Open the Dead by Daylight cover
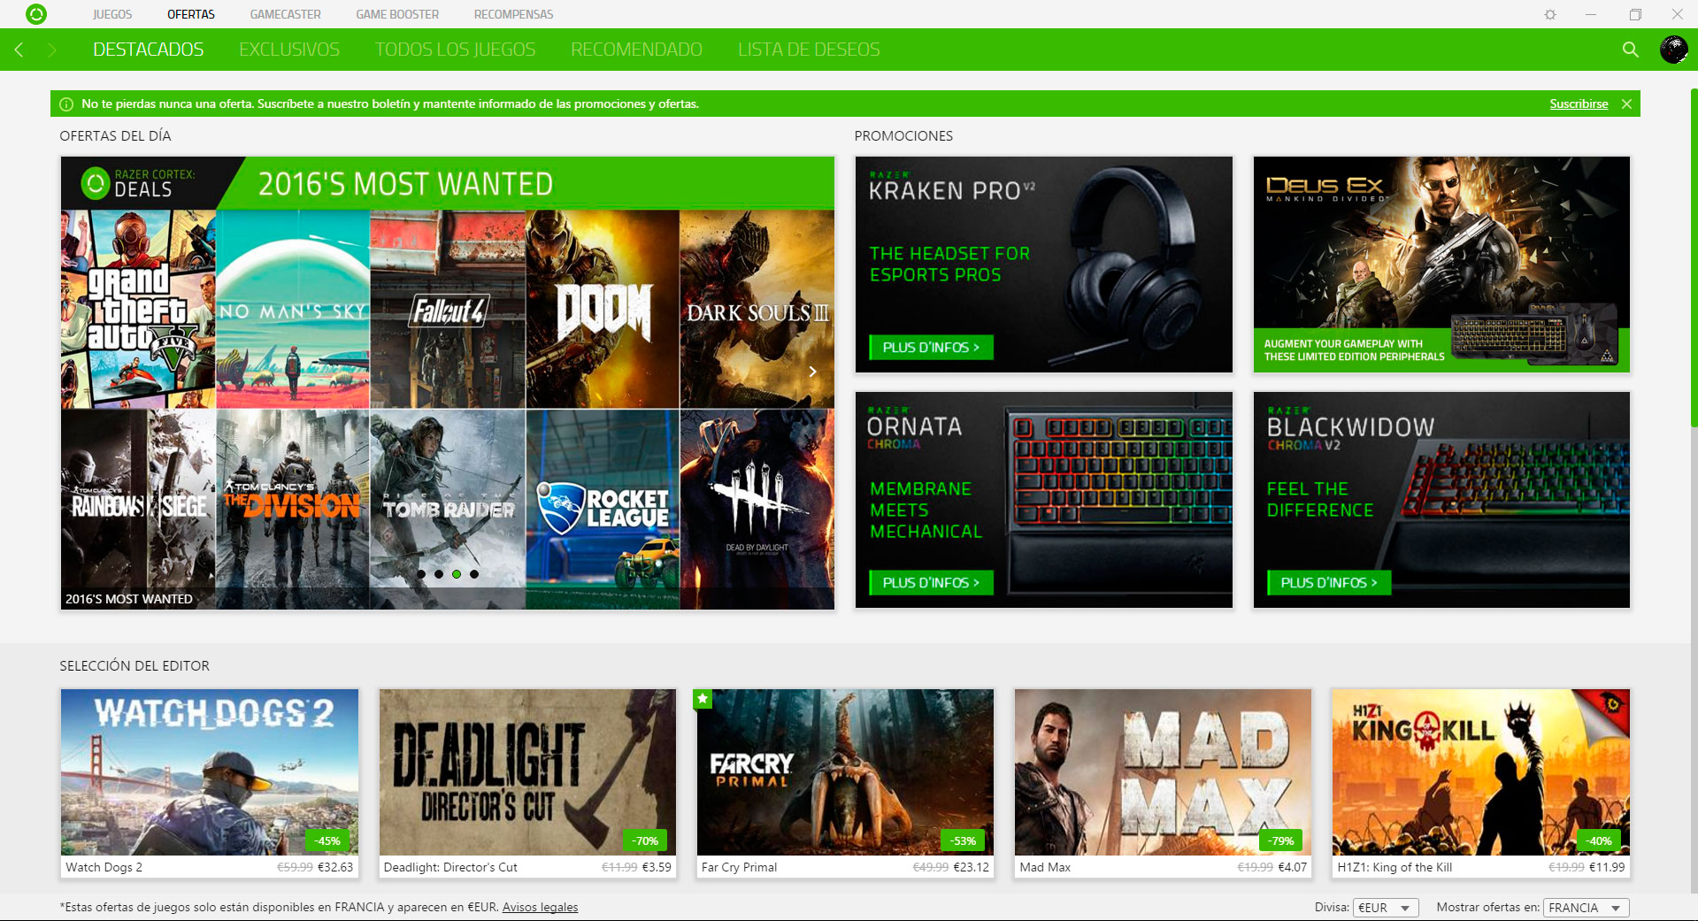 point(757,509)
